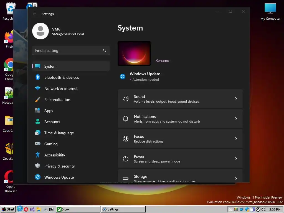The height and width of the screenshot is (213, 284).
Task: Click the Gaming controller icon
Action: pos(38,144)
